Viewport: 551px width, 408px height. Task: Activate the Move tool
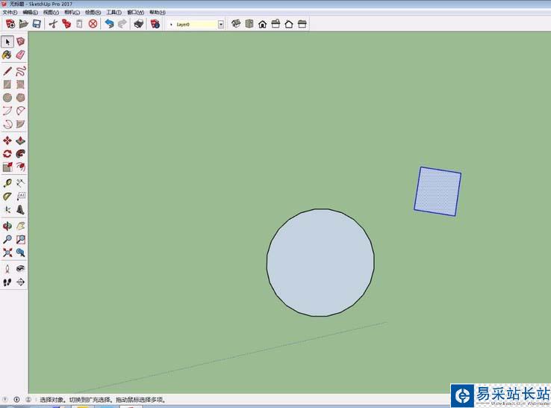7,140
